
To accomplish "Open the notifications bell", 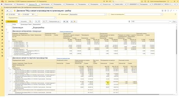I will [x=142, y=1].
